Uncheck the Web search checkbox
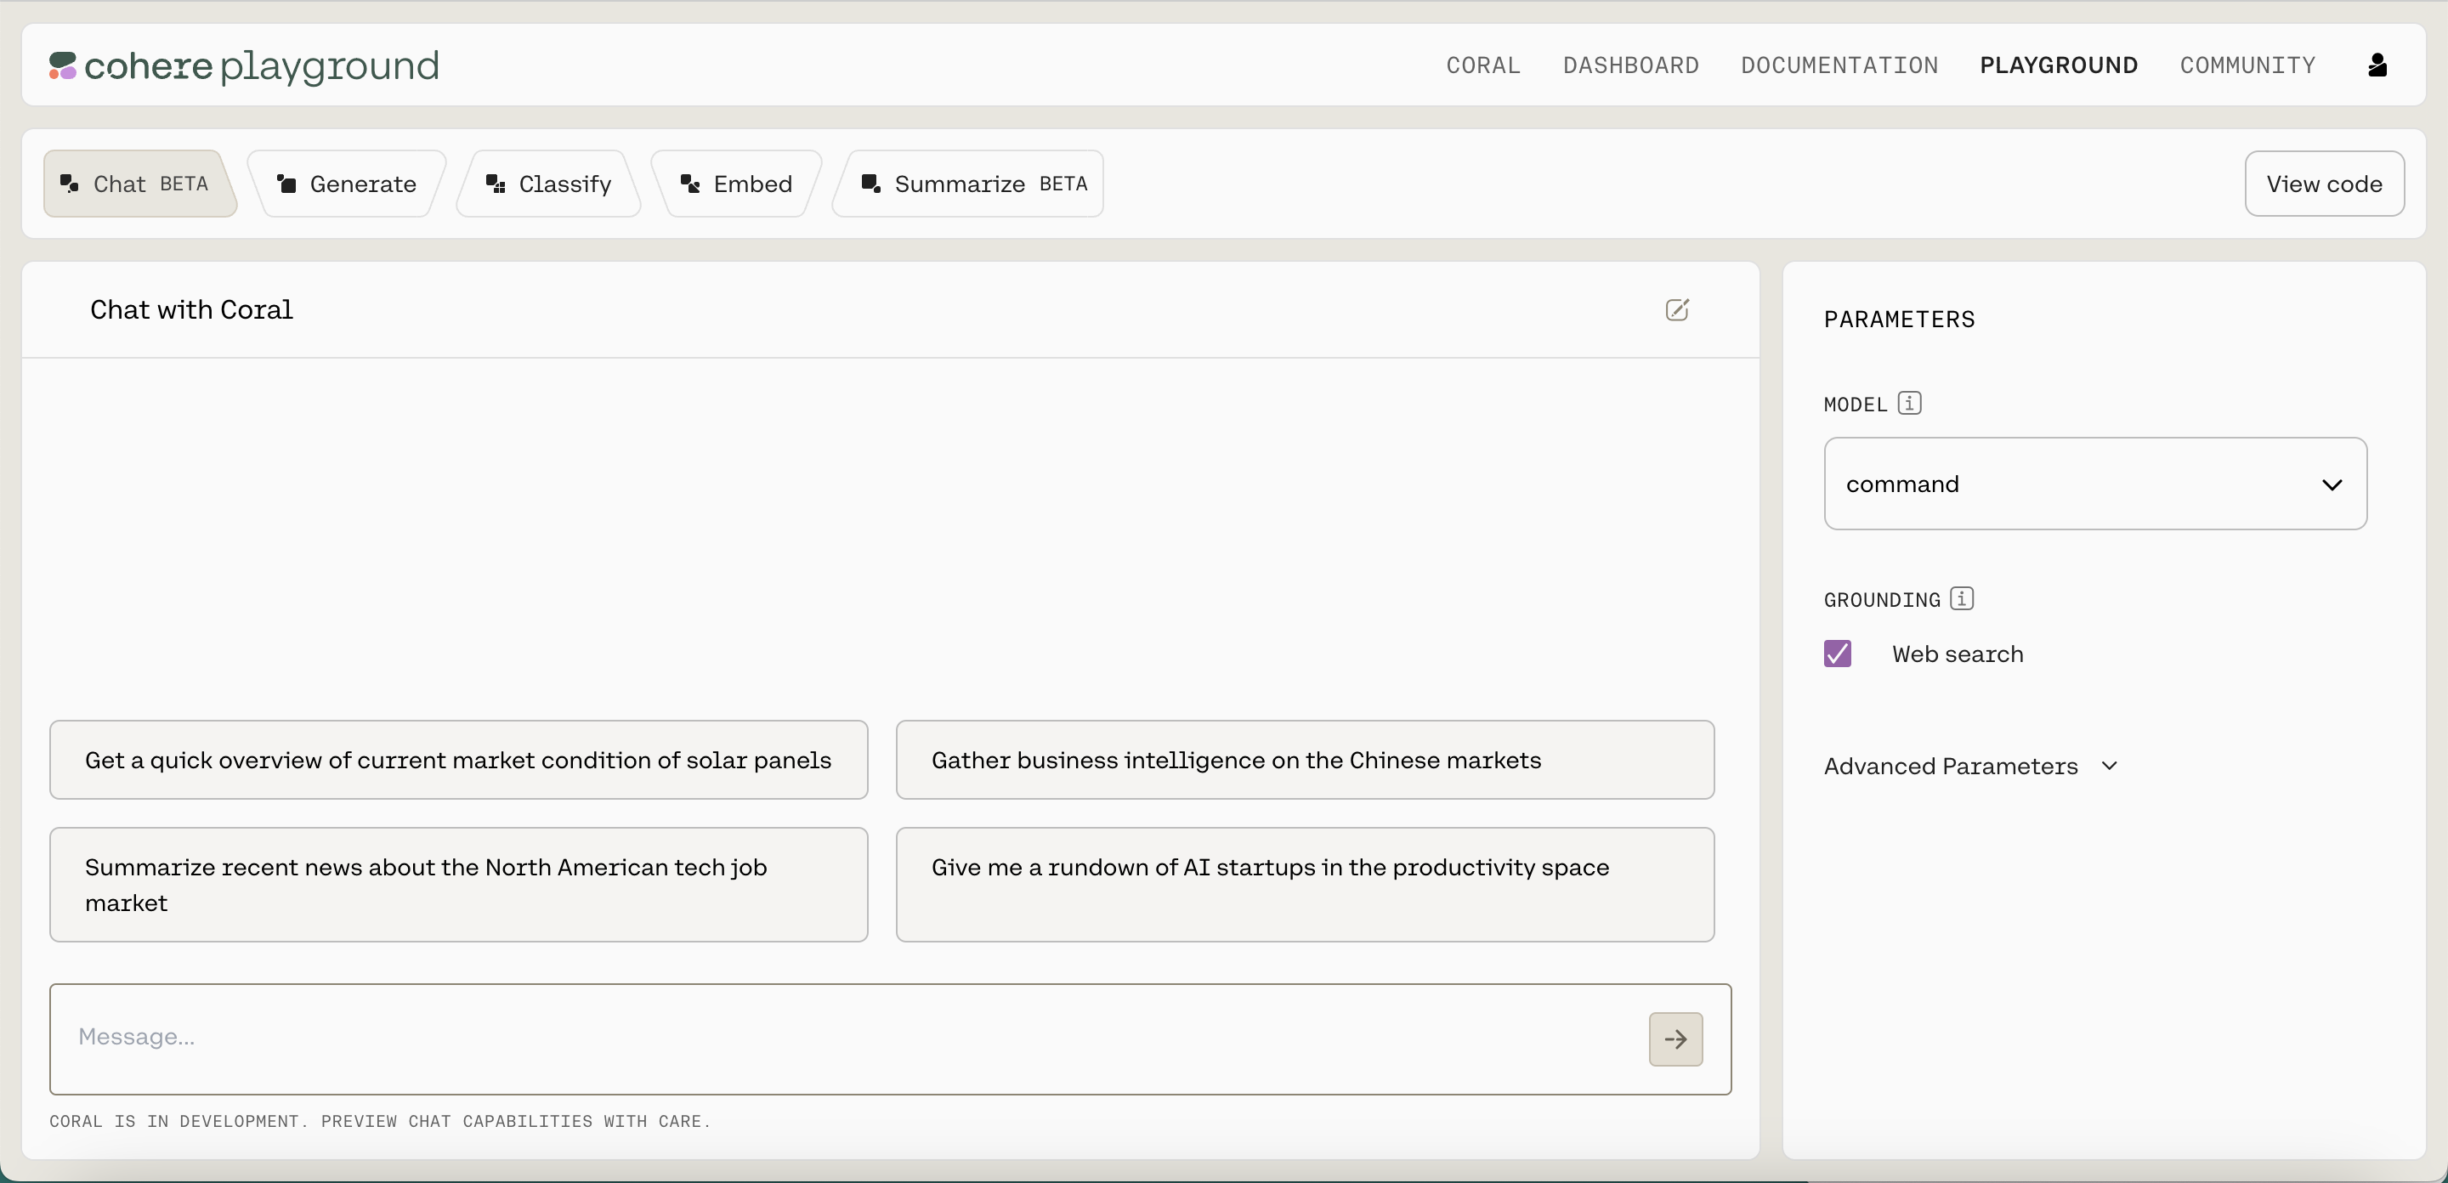2448x1183 pixels. pyautogui.click(x=1837, y=654)
